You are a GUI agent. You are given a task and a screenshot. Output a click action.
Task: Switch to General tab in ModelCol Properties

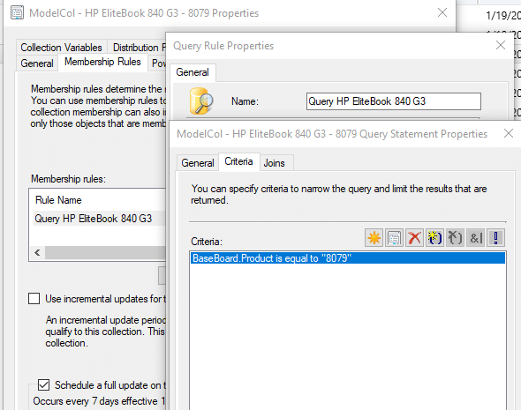point(37,63)
